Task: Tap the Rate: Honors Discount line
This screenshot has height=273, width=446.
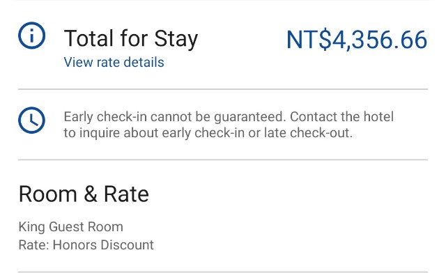Action: (86, 245)
